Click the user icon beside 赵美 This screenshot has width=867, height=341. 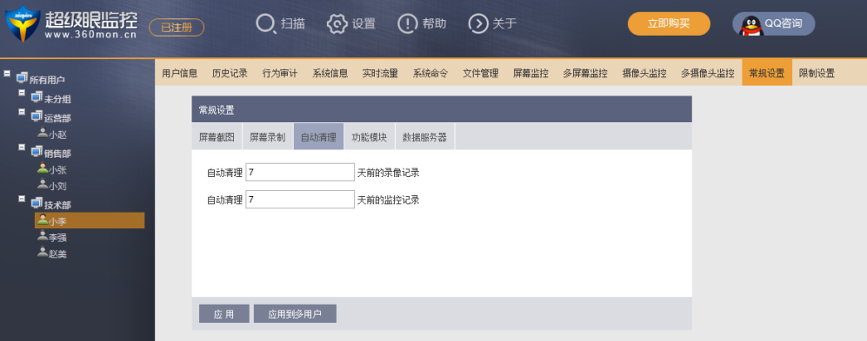[43, 252]
